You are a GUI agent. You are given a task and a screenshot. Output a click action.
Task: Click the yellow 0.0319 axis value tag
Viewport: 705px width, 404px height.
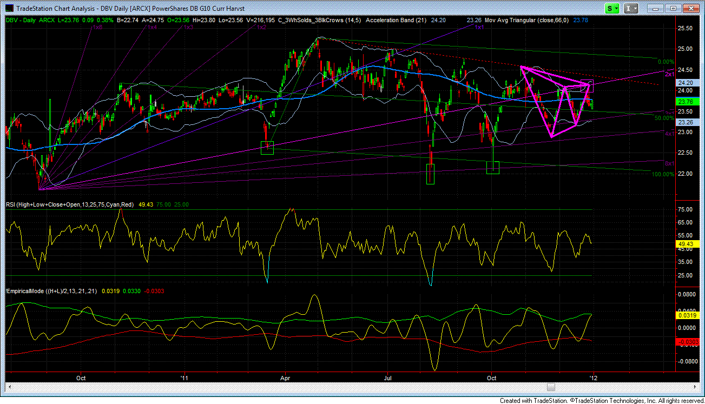[687, 314]
